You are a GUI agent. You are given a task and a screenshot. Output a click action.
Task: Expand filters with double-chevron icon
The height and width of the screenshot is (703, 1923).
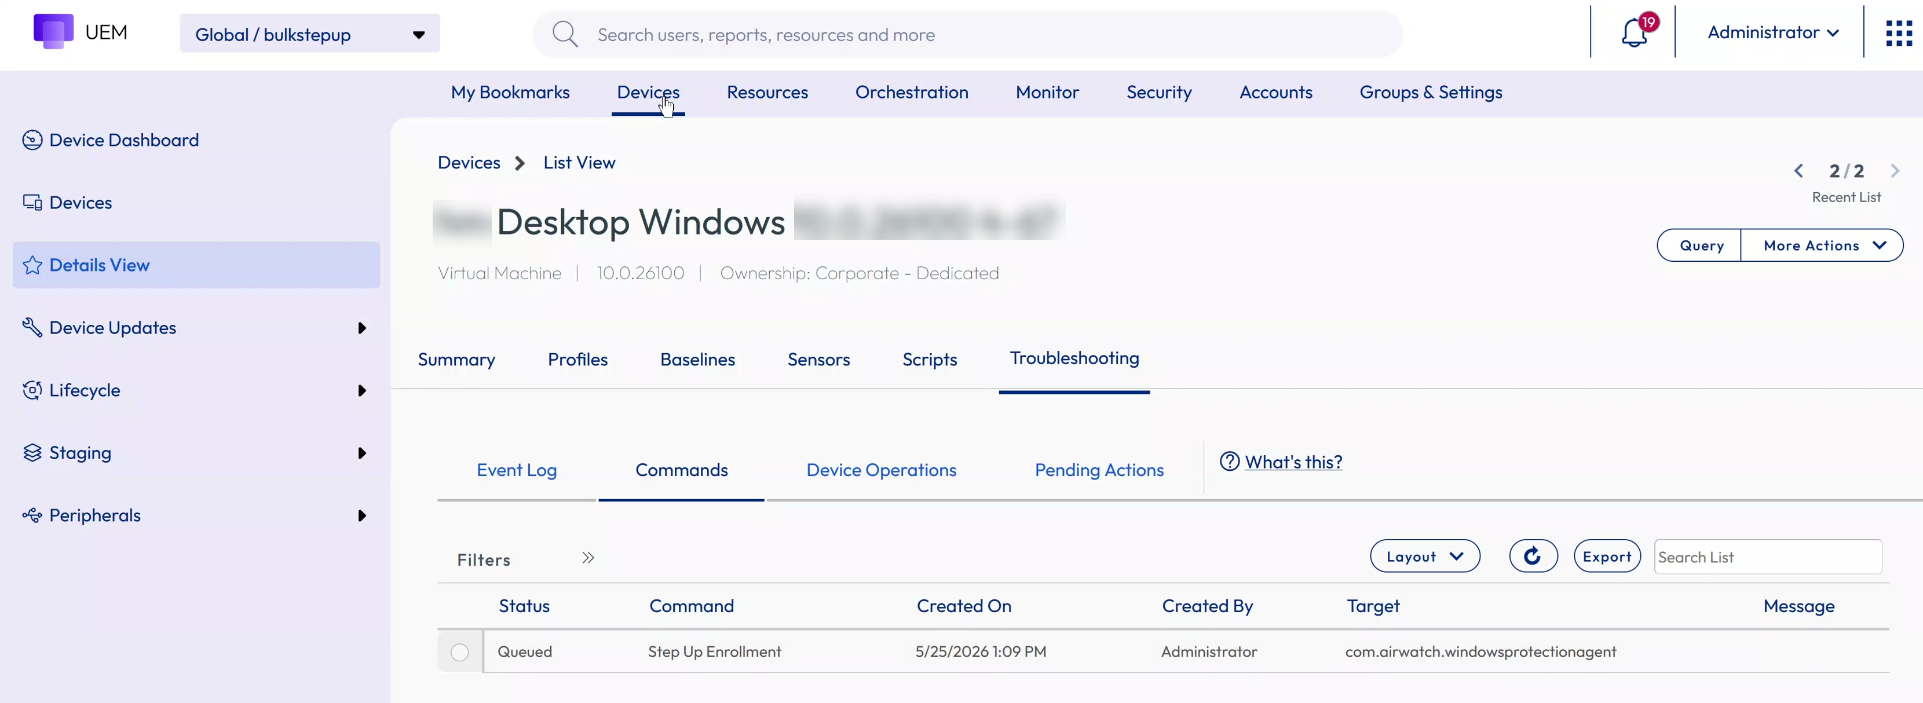tap(588, 558)
